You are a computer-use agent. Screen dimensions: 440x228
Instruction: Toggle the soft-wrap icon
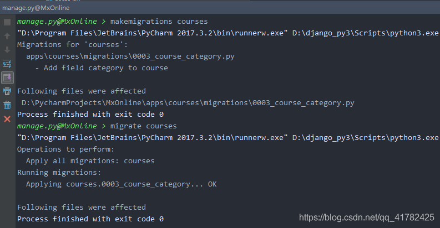(7, 64)
